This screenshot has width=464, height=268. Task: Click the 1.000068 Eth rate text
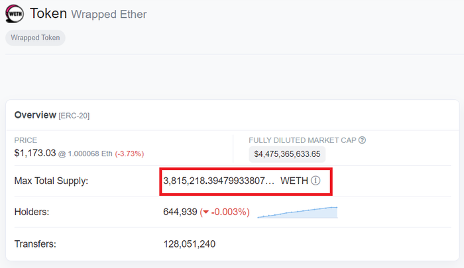[x=90, y=154]
